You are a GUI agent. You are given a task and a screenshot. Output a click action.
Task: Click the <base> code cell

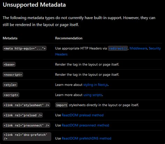[9, 65]
